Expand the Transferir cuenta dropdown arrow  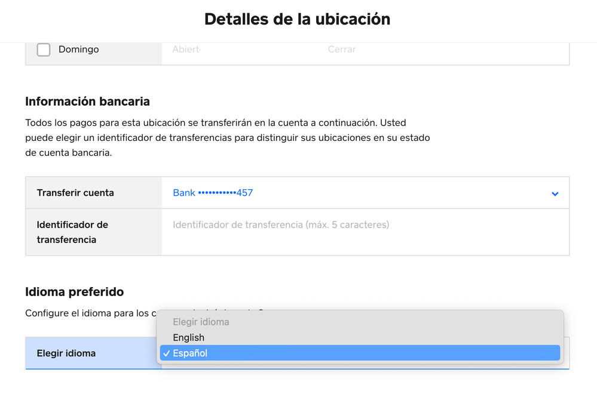tap(555, 193)
